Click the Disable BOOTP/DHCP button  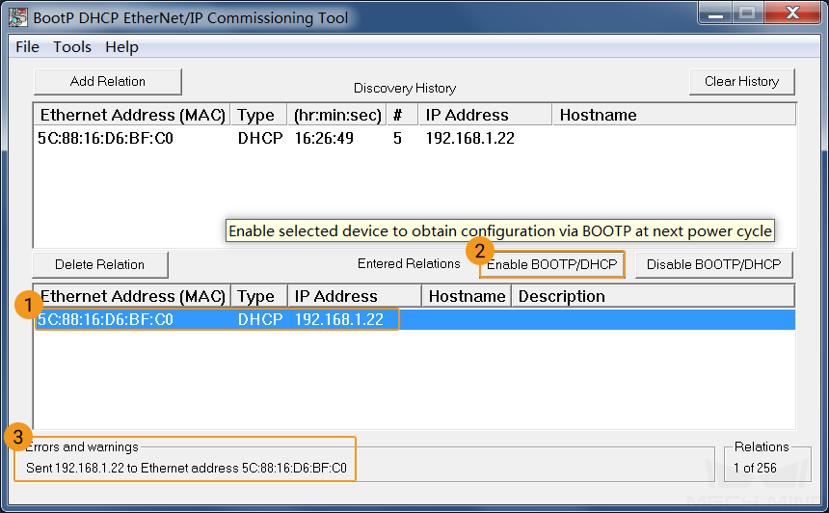(713, 264)
